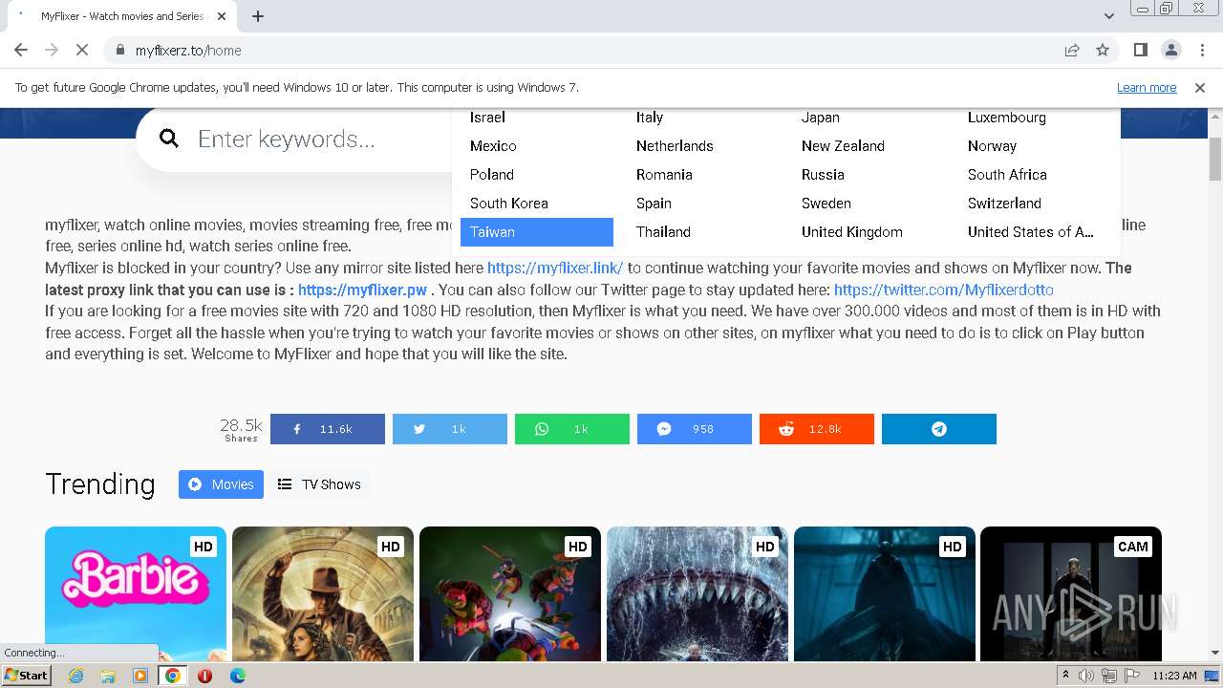
Task: Click the volume speaker tray icon
Action: 1086,676
